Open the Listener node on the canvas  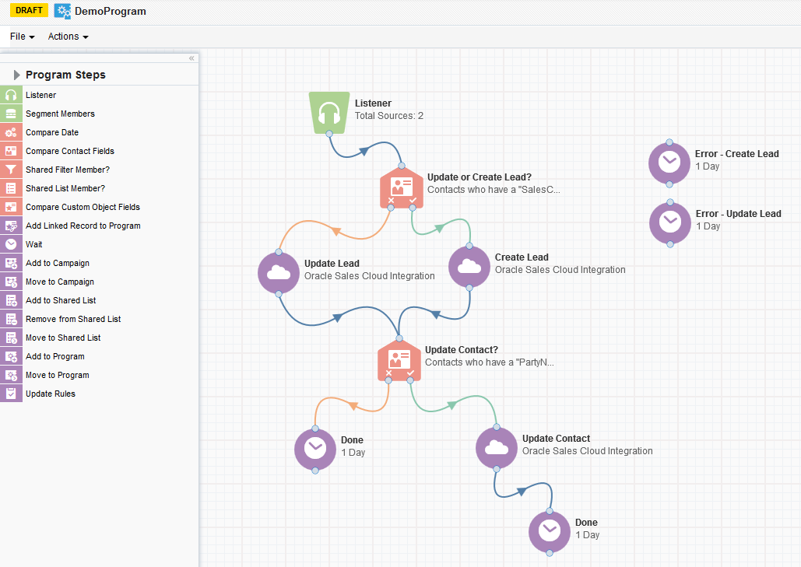328,111
